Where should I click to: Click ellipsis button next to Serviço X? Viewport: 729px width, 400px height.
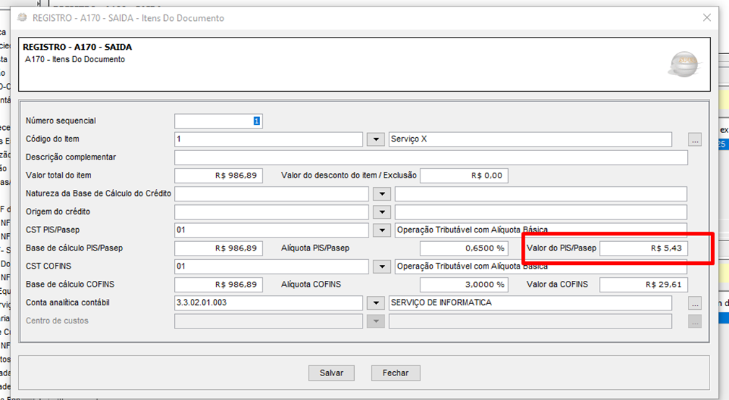click(x=694, y=139)
